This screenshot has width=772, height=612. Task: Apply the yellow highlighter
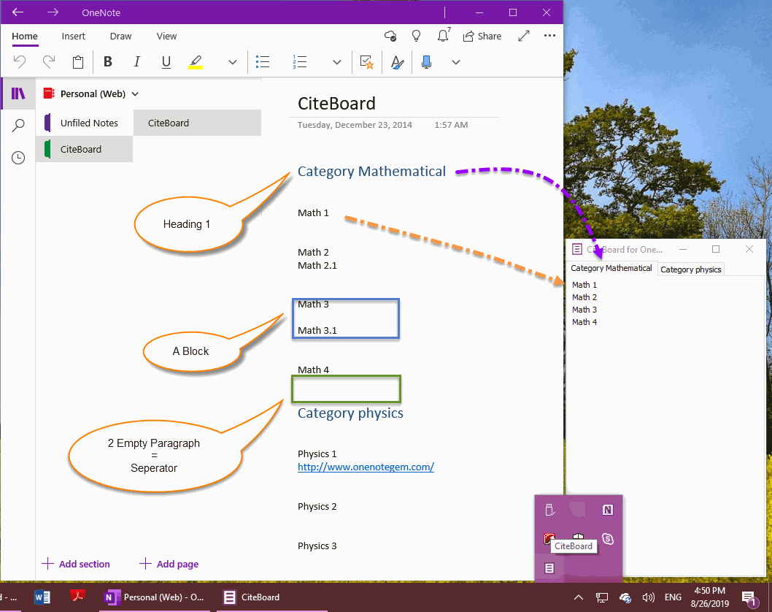click(196, 62)
